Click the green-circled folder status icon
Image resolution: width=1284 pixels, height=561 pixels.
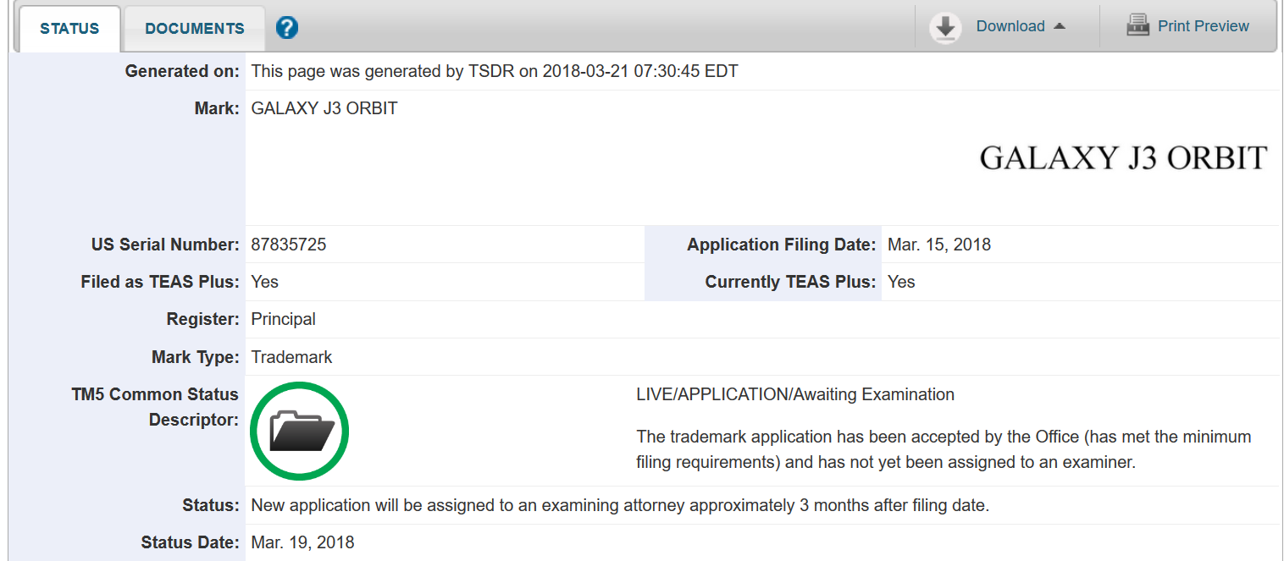300,431
